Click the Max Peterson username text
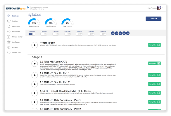 [152, 8]
